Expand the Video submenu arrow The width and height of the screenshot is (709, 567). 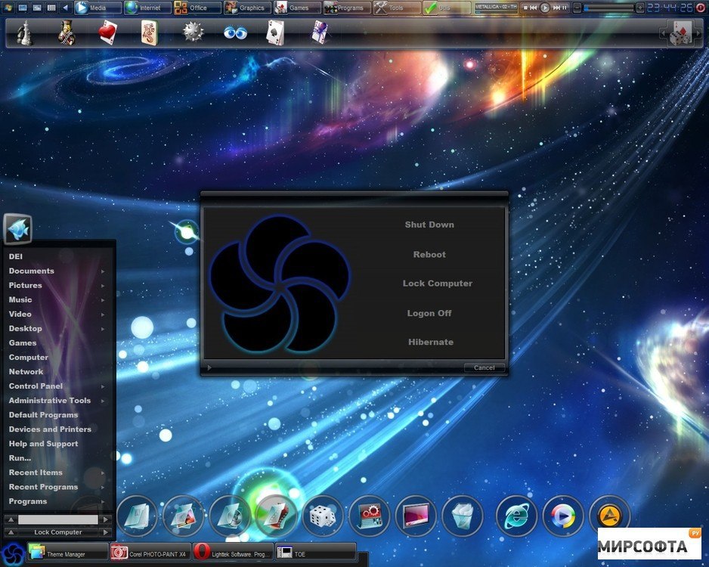click(x=103, y=314)
